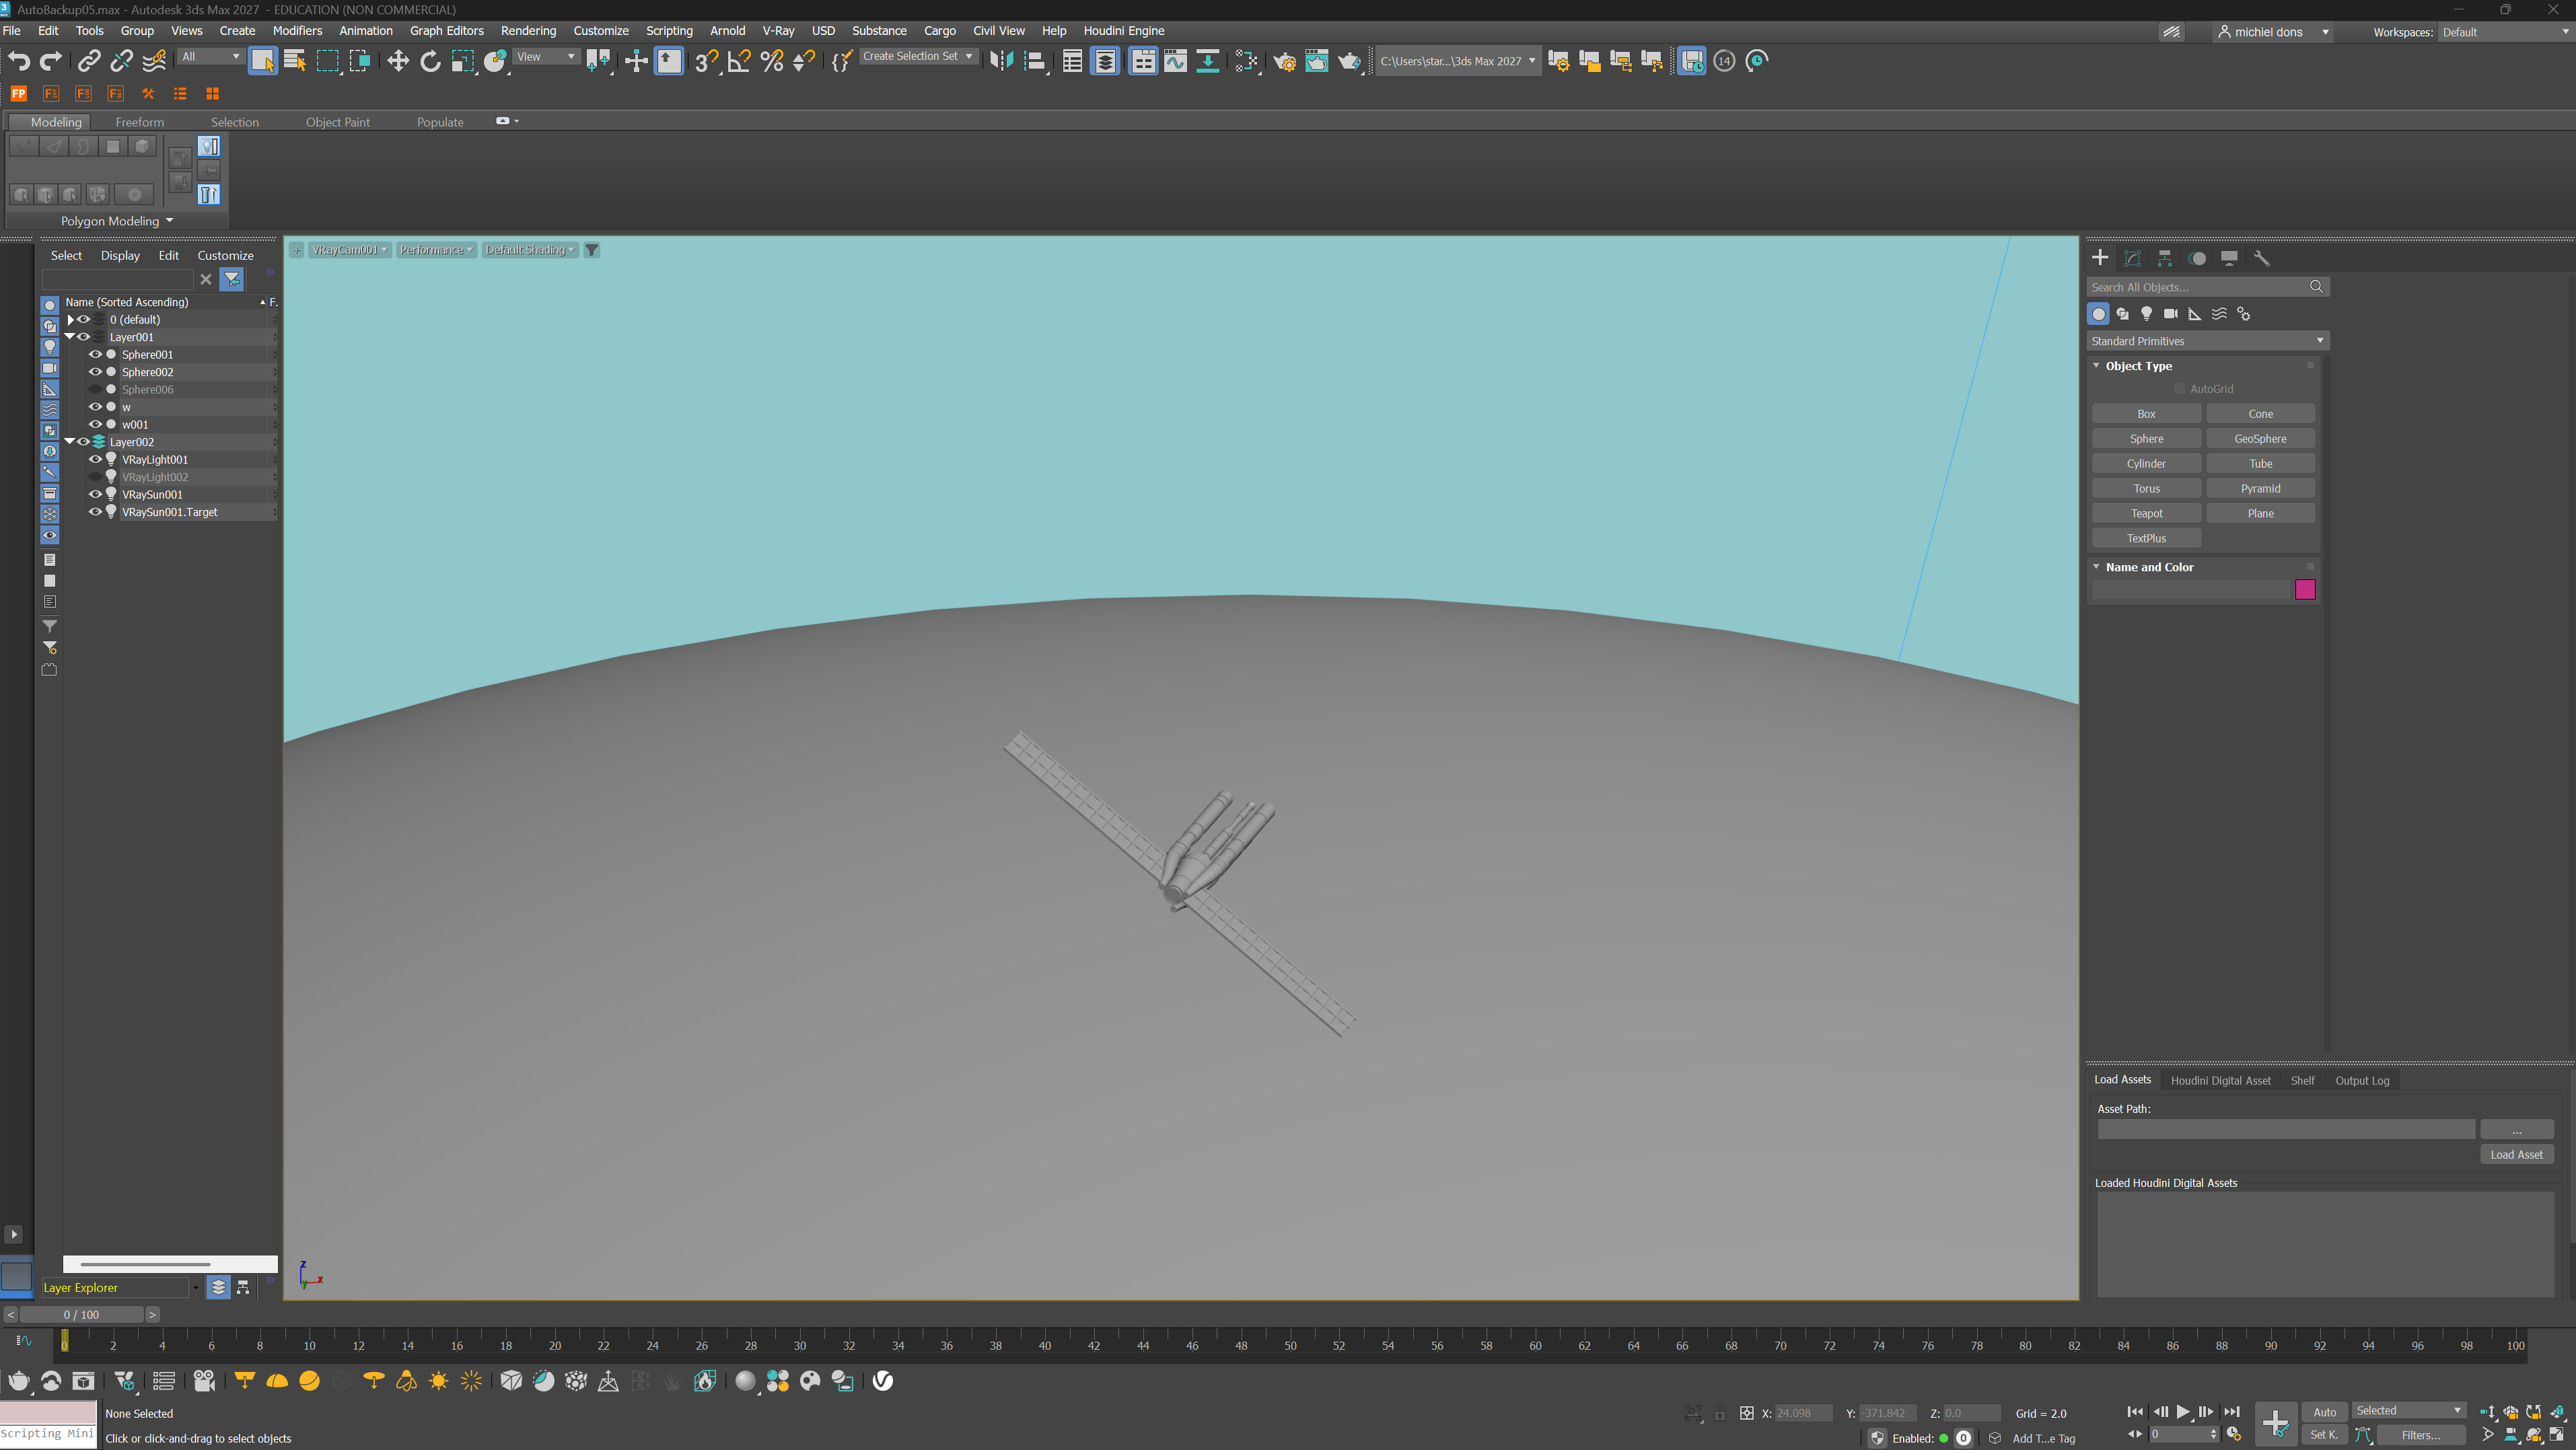The height and width of the screenshot is (1450, 2576).
Task: Open the Houdini Engine menu
Action: coord(1124,31)
